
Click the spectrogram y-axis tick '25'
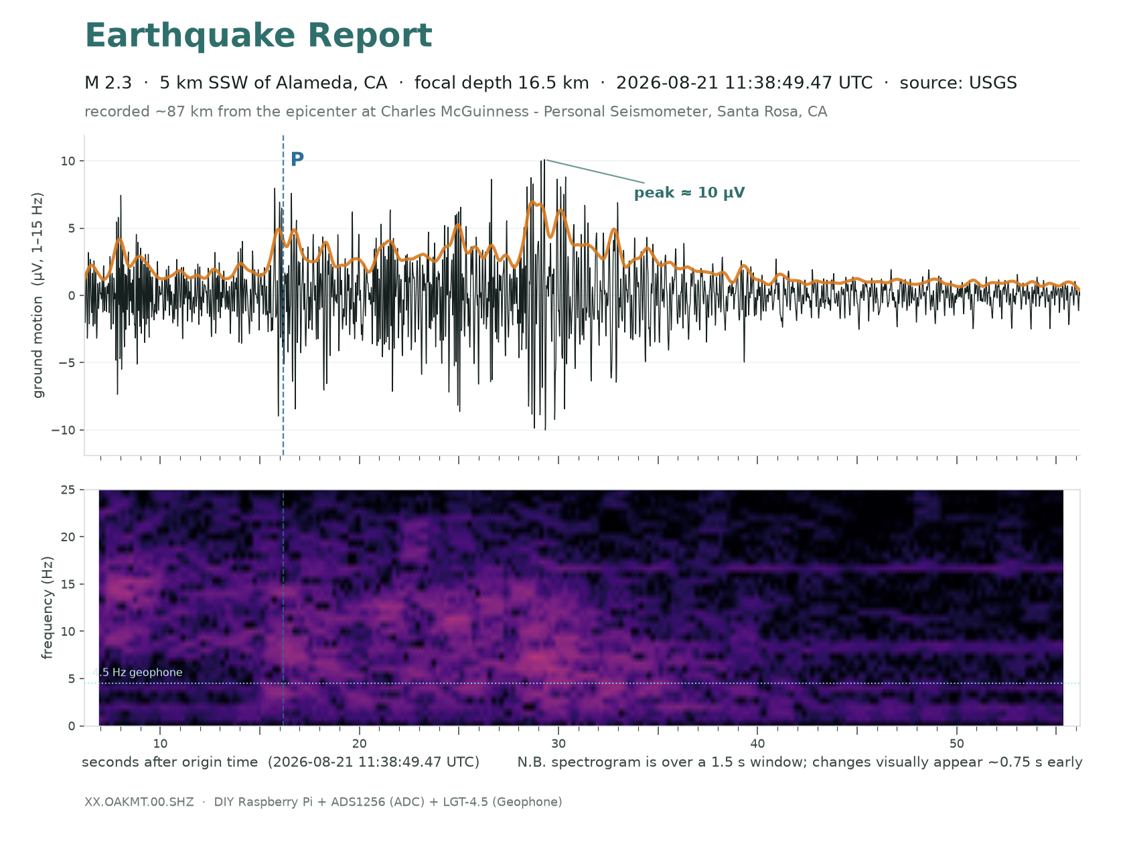pyautogui.click(x=70, y=490)
